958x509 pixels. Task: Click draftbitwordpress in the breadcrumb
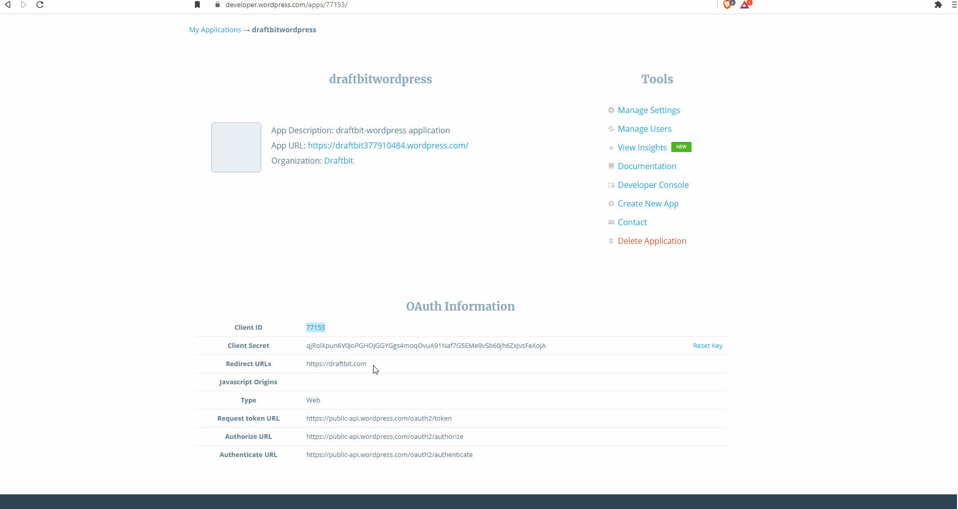pos(284,30)
